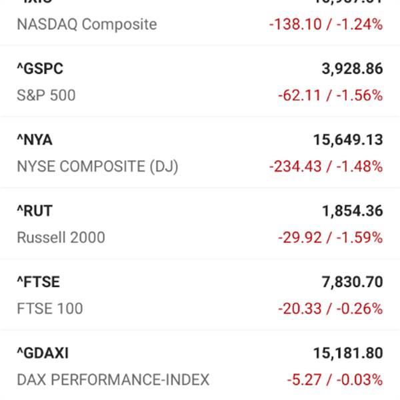Select the ^FTSE ticker symbol

click(38, 282)
